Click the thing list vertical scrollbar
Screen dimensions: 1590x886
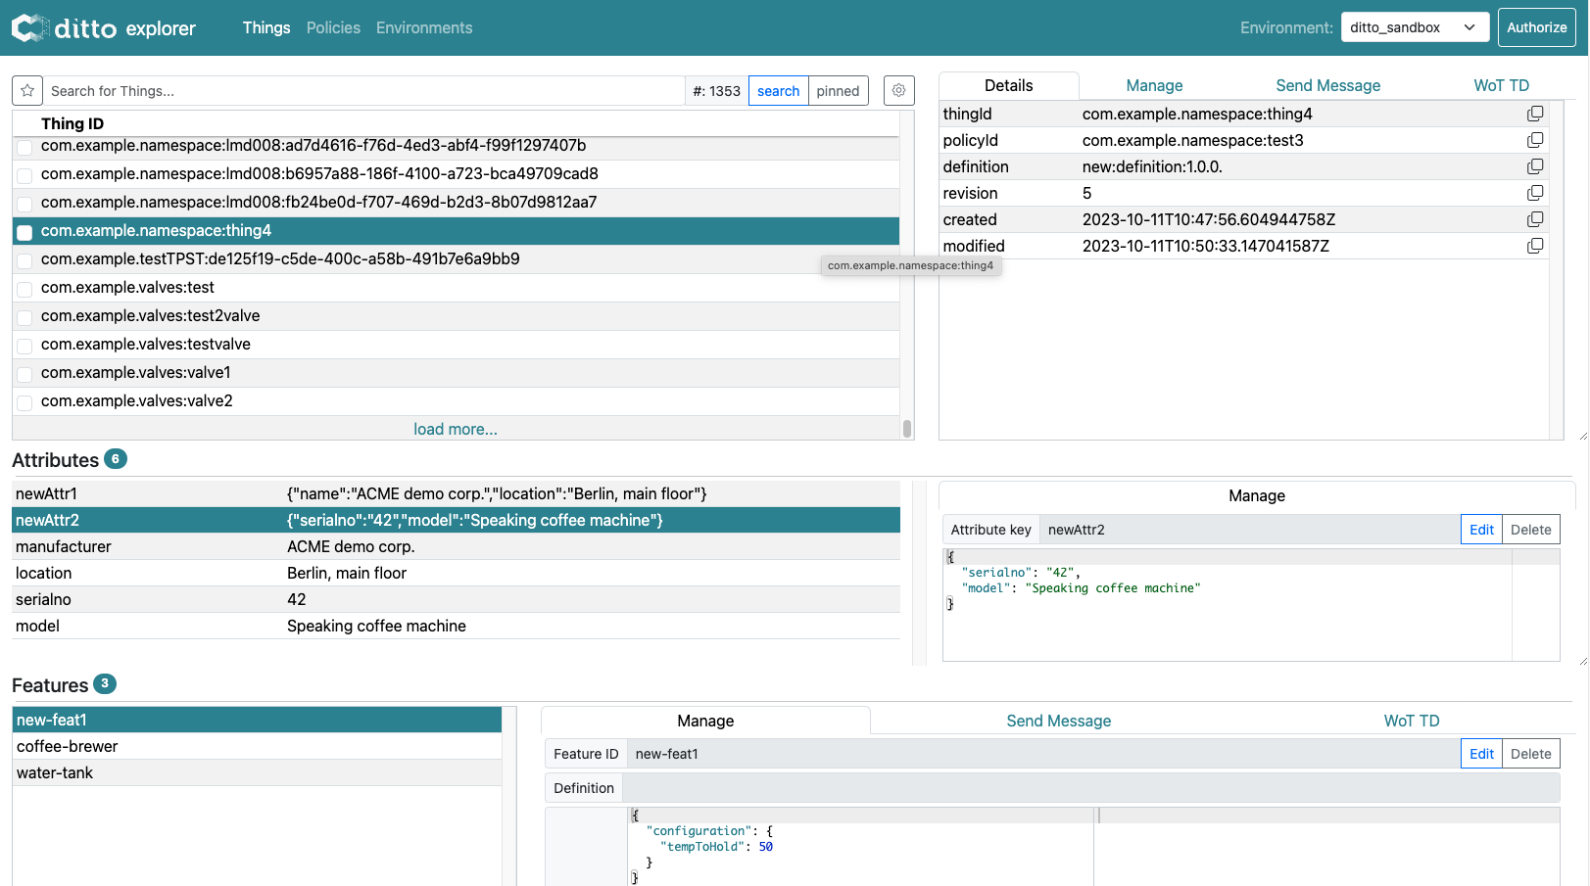[907, 428]
